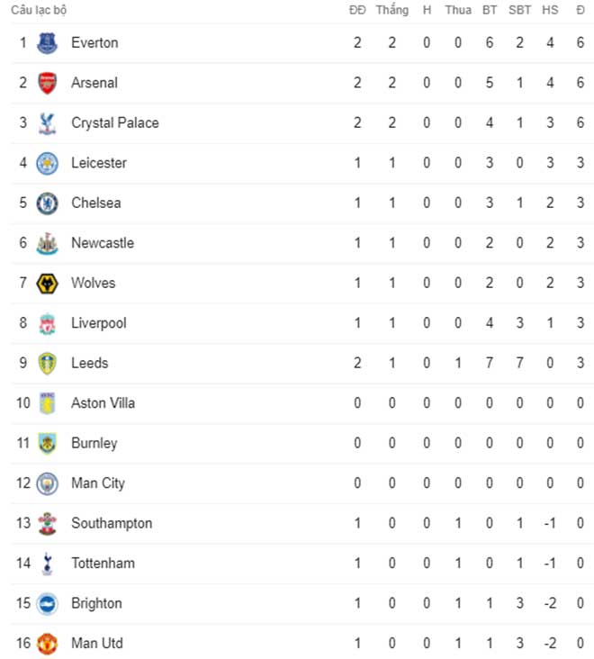This screenshot has width=594, height=659.
Task: Select the Brighton team name
Action: click(x=96, y=603)
